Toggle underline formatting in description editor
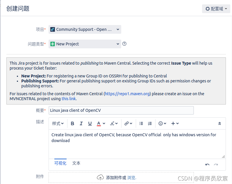The image size is (232, 184). [90, 123]
